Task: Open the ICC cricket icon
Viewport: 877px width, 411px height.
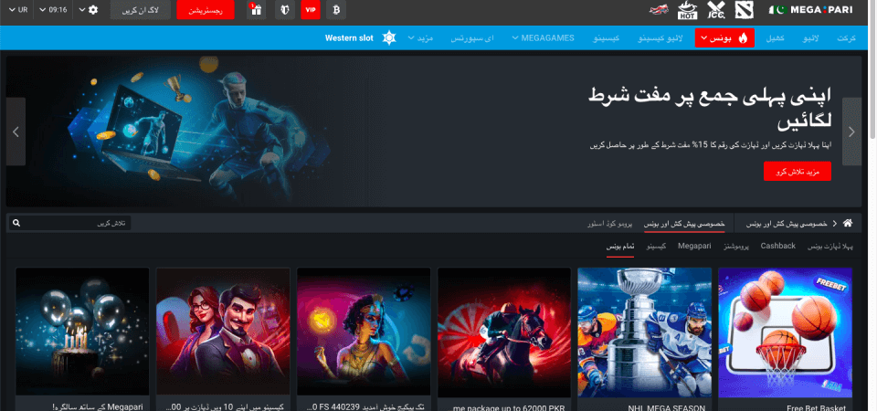Action: pyautogui.click(x=716, y=9)
